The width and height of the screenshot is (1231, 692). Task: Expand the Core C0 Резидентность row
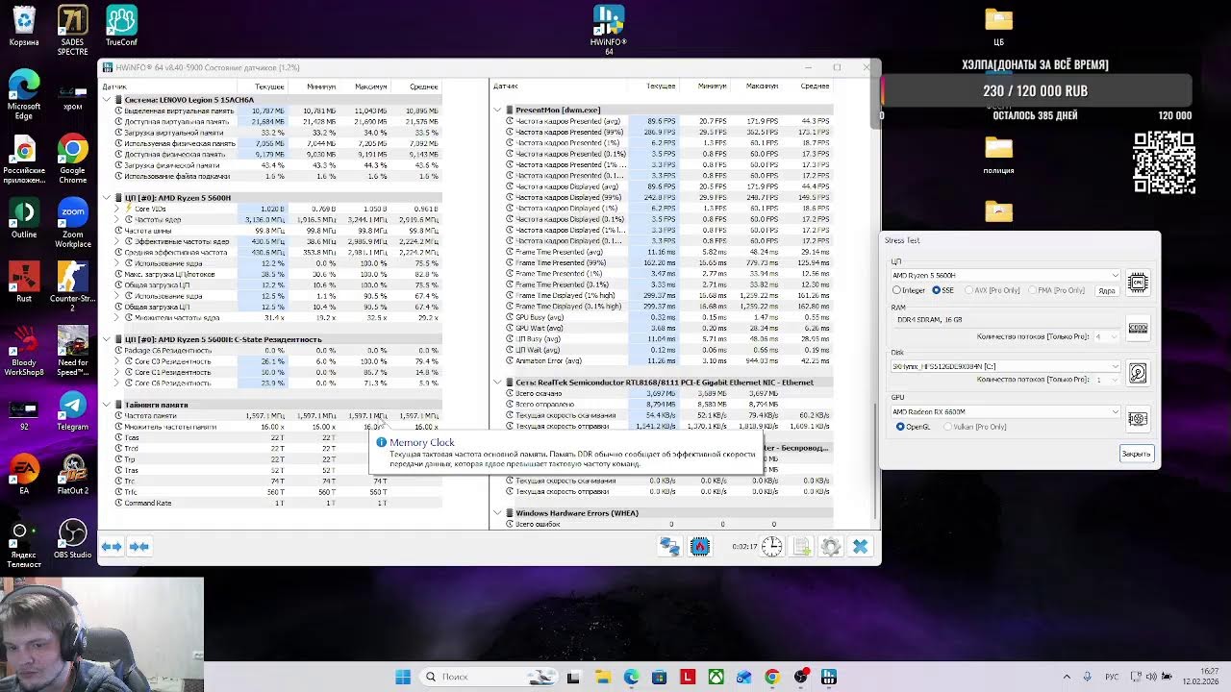tap(117, 361)
